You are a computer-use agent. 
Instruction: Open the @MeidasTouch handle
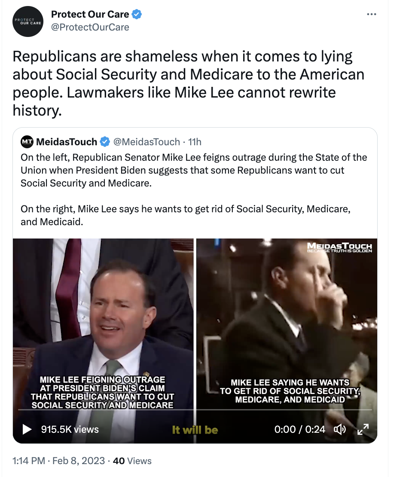[x=147, y=142]
